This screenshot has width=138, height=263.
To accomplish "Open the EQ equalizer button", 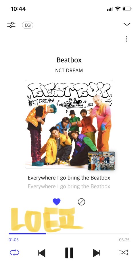I will pyautogui.click(x=28, y=25).
